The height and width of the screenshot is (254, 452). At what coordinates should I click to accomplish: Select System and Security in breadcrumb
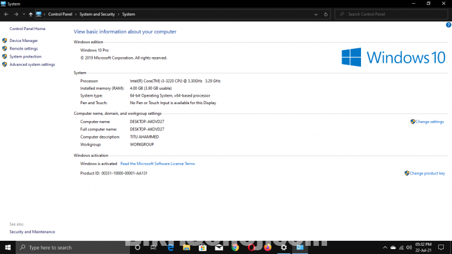(x=97, y=14)
